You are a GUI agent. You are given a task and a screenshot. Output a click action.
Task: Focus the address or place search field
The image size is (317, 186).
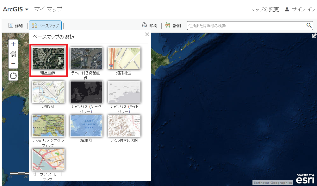tap(246, 26)
